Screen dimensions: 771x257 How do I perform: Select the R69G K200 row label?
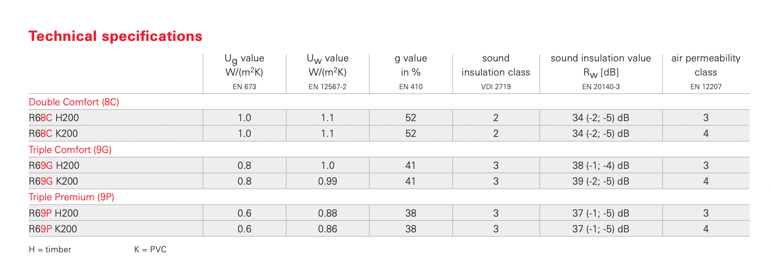53,181
